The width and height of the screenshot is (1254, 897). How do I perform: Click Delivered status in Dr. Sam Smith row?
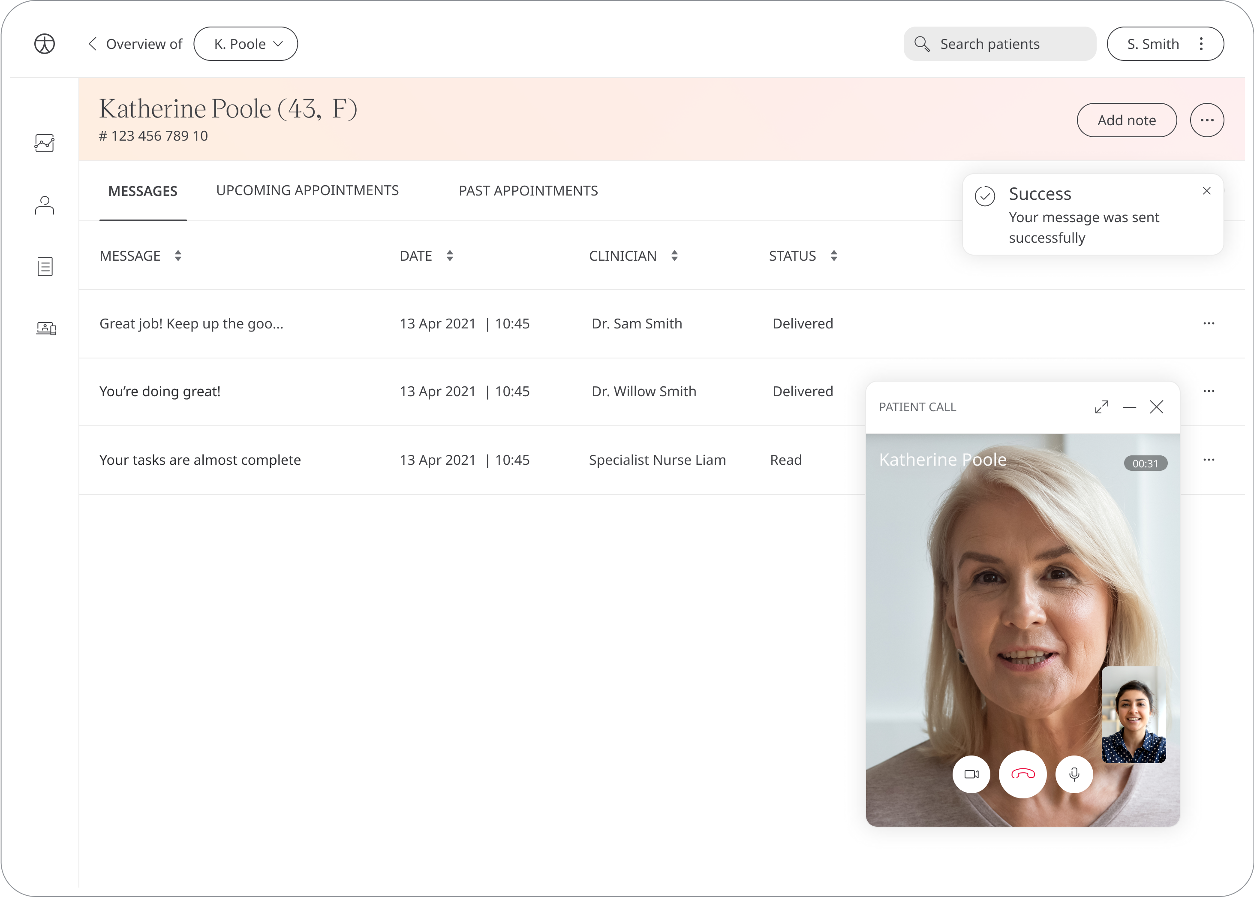[x=803, y=324]
